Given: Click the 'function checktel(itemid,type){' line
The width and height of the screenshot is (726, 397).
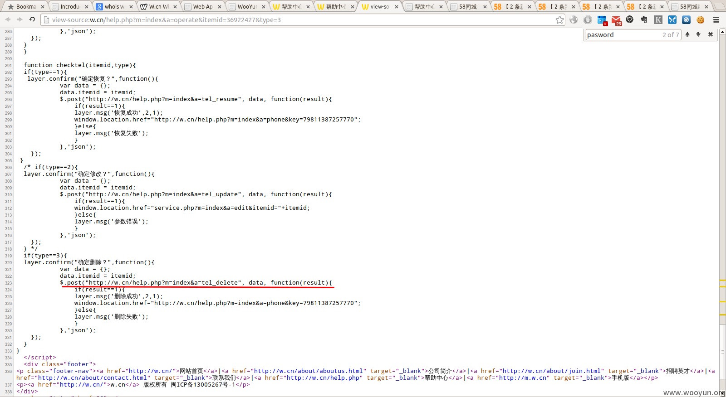Looking at the screenshot, I should tap(80, 65).
